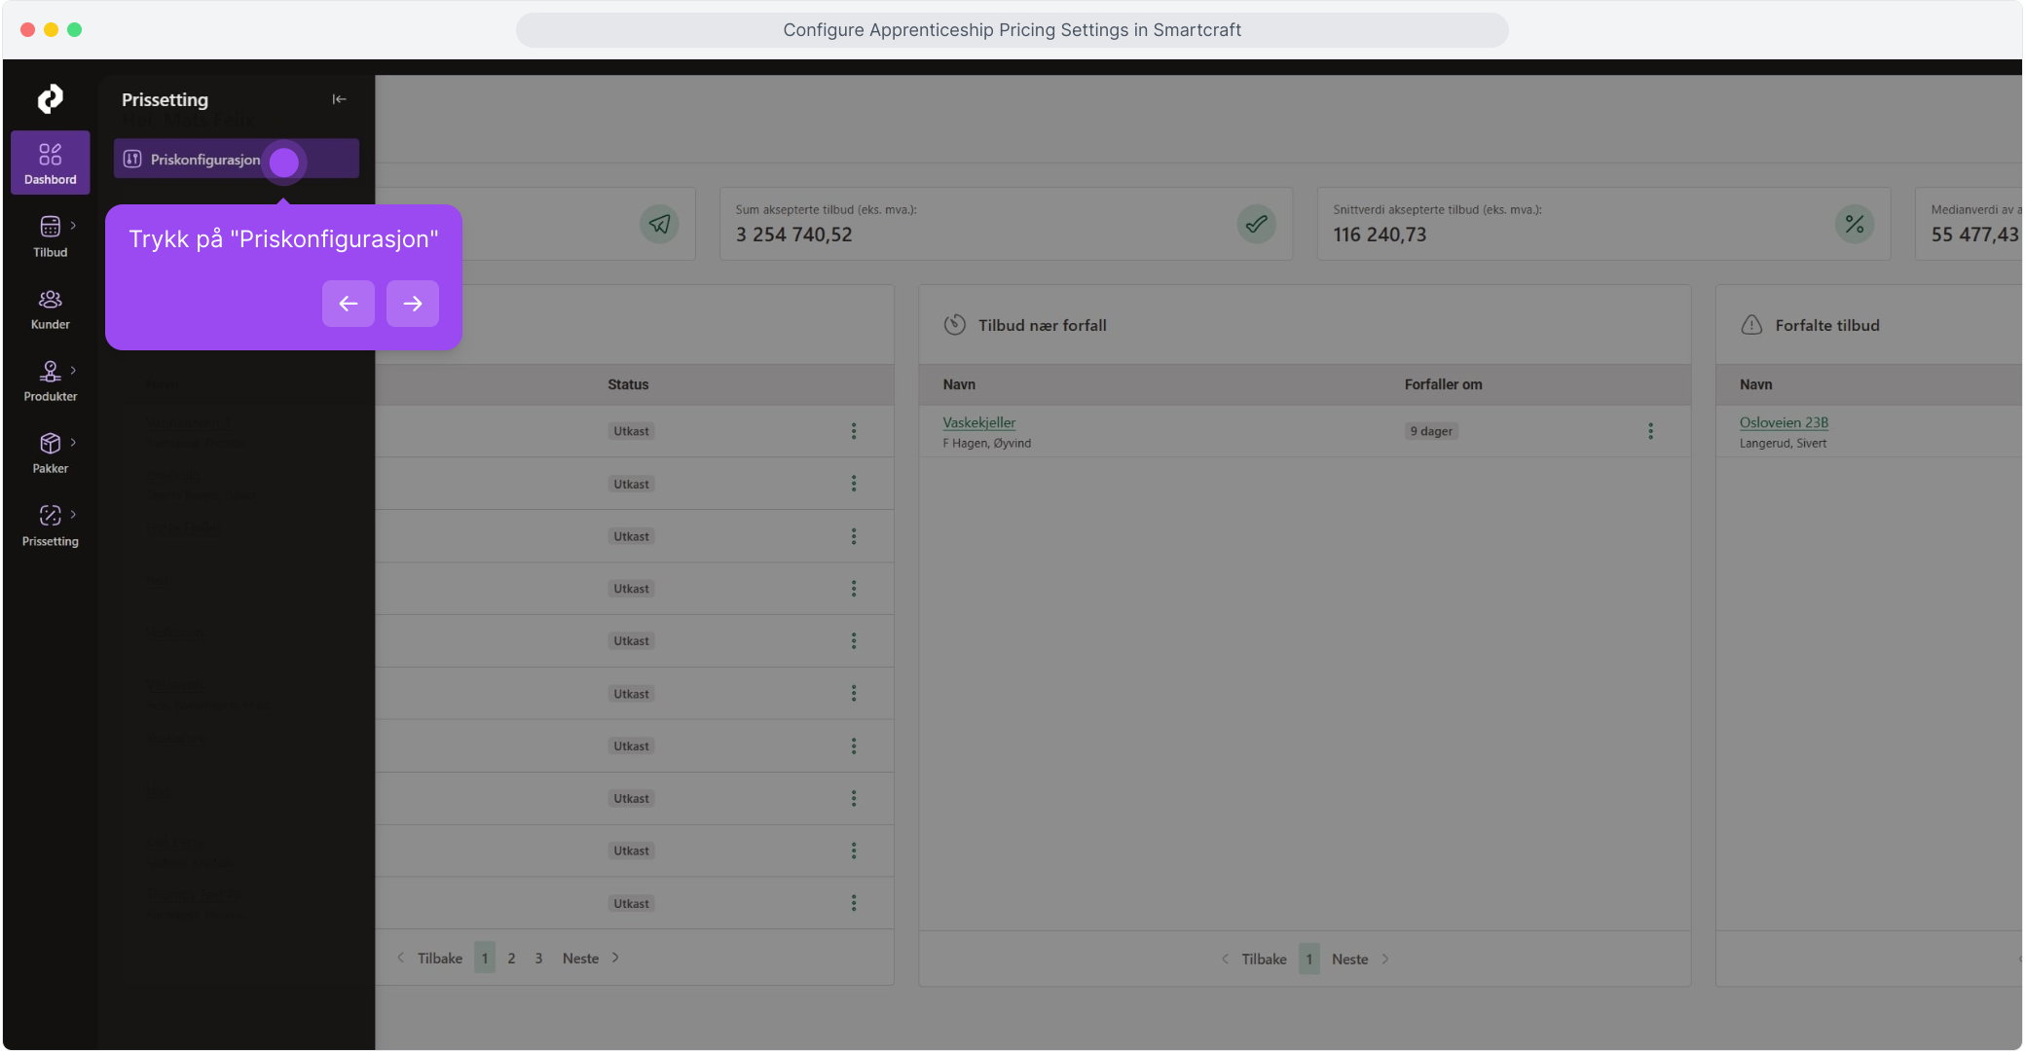The height and width of the screenshot is (1051, 2025).
Task: Click Tilbake in Tilbud nær forfall pagination
Action: [1254, 960]
